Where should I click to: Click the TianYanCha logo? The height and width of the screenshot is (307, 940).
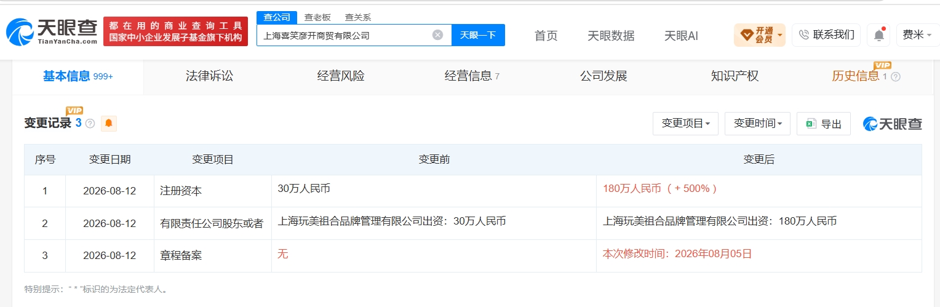click(x=52, y=31)
